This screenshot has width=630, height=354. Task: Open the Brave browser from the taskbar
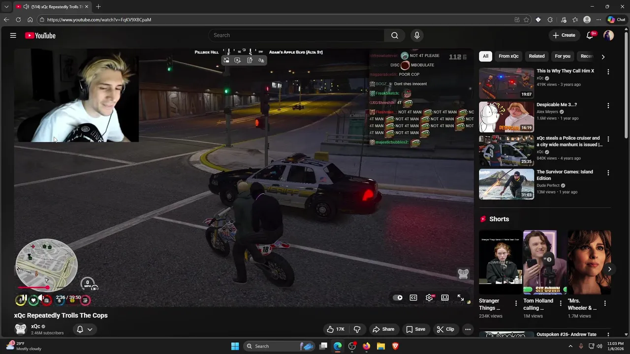[395, 346]
